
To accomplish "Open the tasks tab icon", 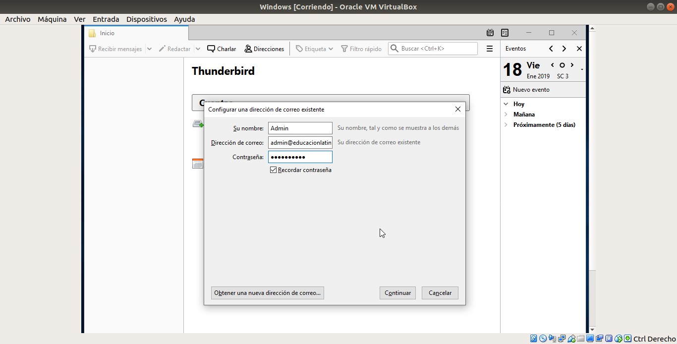I will pyautogui.click(x=505, y=33).
